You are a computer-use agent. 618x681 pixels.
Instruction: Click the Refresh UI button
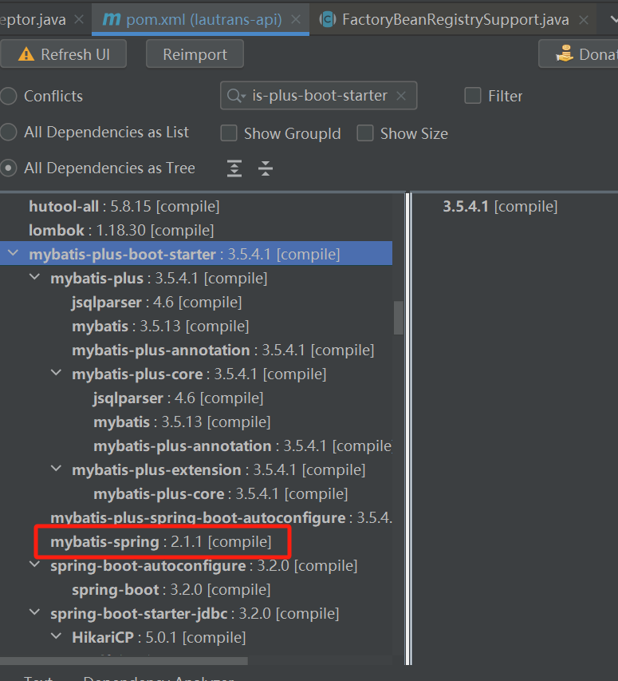pyautogui.click(x=63, y=53)
